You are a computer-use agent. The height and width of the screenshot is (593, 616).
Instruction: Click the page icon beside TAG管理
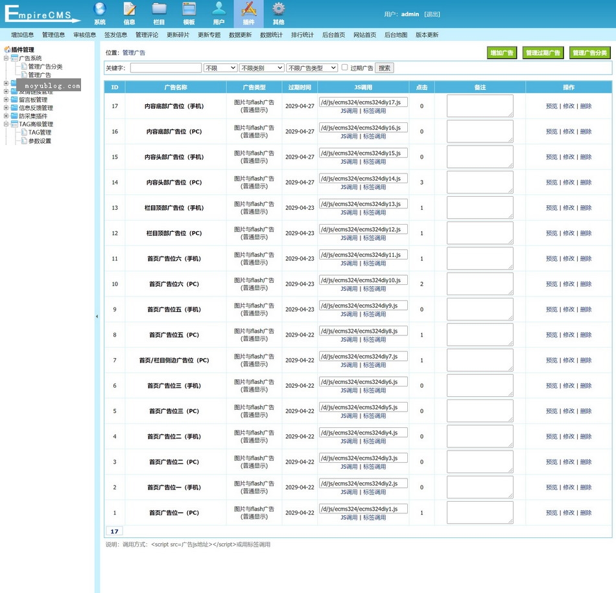24,132
